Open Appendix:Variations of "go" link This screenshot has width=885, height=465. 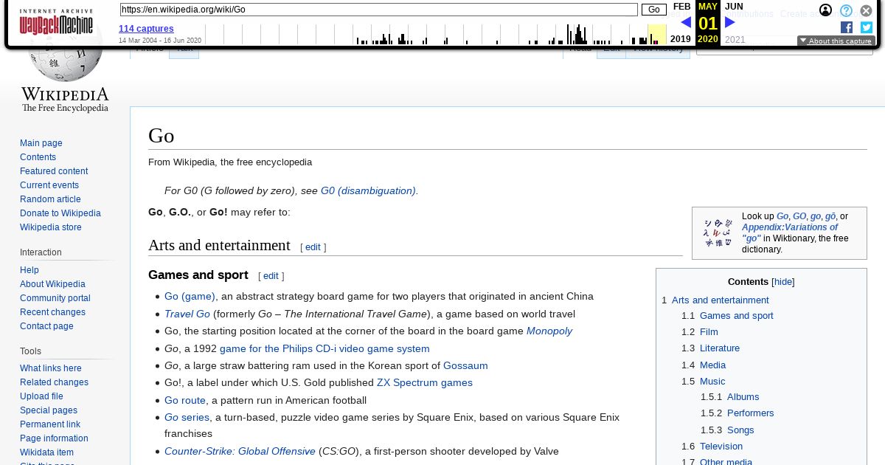tap(790, 232)
